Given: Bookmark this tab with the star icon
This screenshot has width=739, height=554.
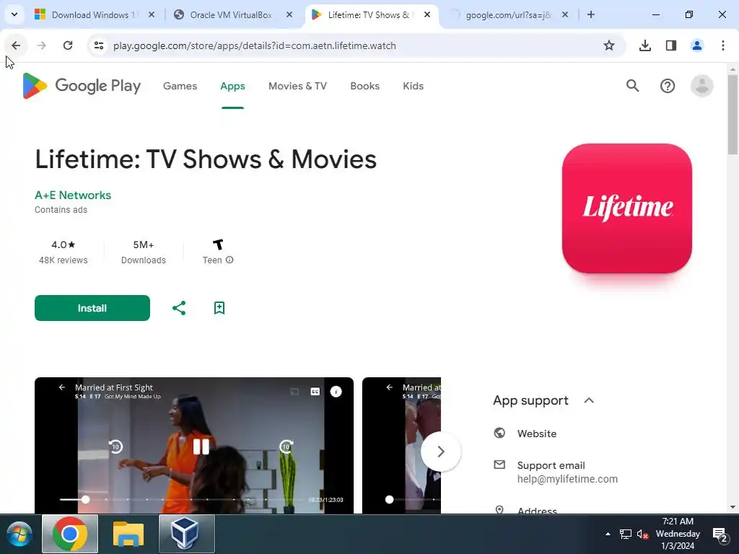Looking at the screenshot, I should (x=609, y=45).
